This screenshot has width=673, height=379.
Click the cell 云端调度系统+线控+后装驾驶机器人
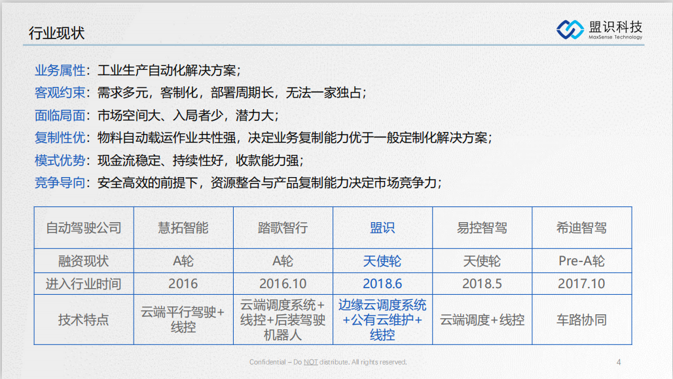point(283,320)
